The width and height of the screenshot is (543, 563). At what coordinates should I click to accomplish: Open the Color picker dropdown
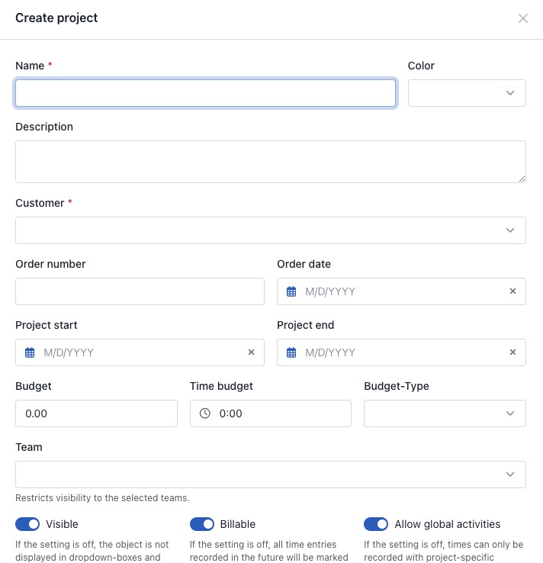click(x=467, y=93)
